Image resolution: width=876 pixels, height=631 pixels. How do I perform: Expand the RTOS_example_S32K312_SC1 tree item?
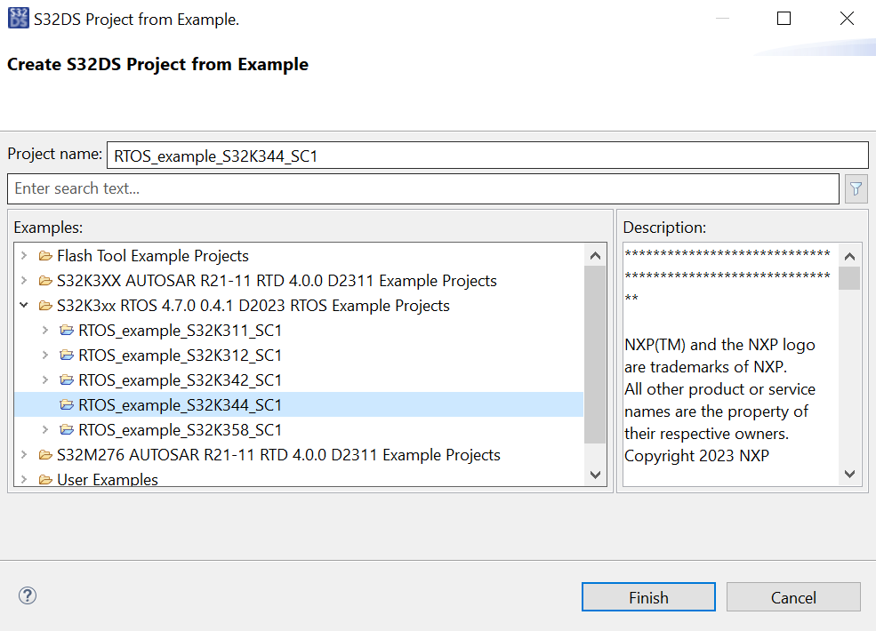[x=45, y=353]
